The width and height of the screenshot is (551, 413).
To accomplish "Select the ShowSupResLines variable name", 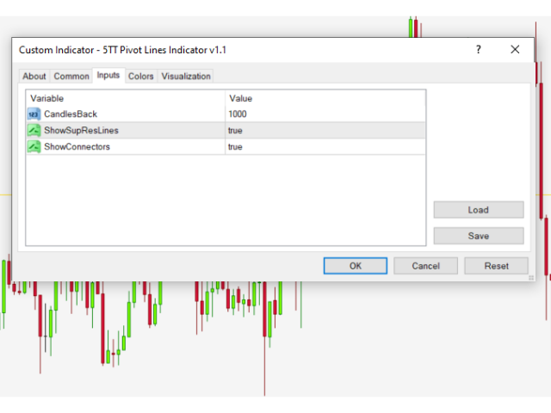I will coord(81,130).
